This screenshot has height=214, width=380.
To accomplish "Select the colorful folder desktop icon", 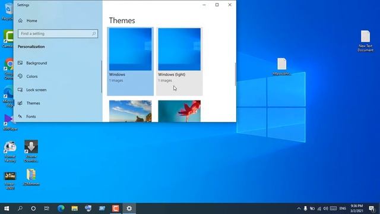I will 31,177.
